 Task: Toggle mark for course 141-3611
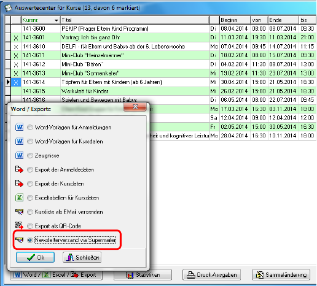pos(16,55)
